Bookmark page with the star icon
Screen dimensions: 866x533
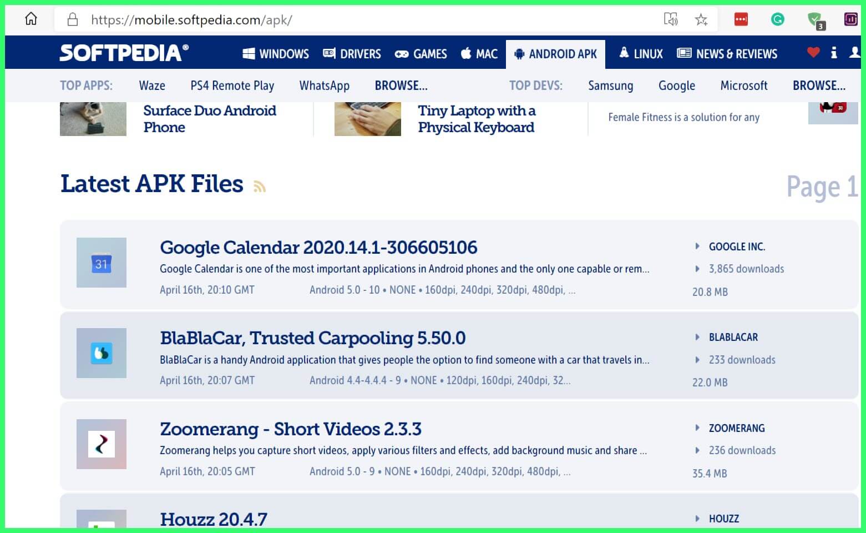pos(701,20)
